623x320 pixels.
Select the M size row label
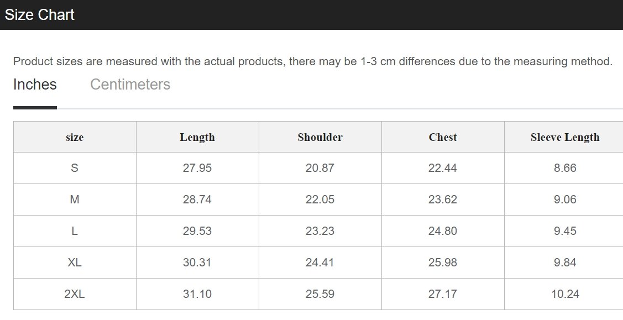(74, 200)
